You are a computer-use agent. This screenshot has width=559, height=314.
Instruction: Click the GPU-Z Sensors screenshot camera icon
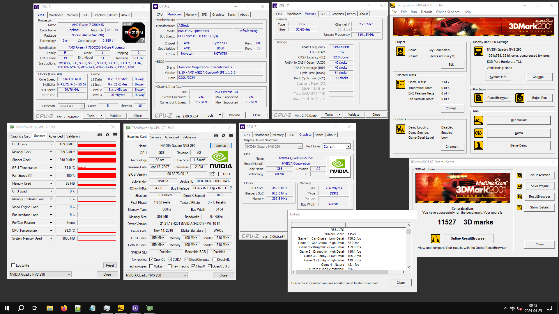tap(100, 135)
